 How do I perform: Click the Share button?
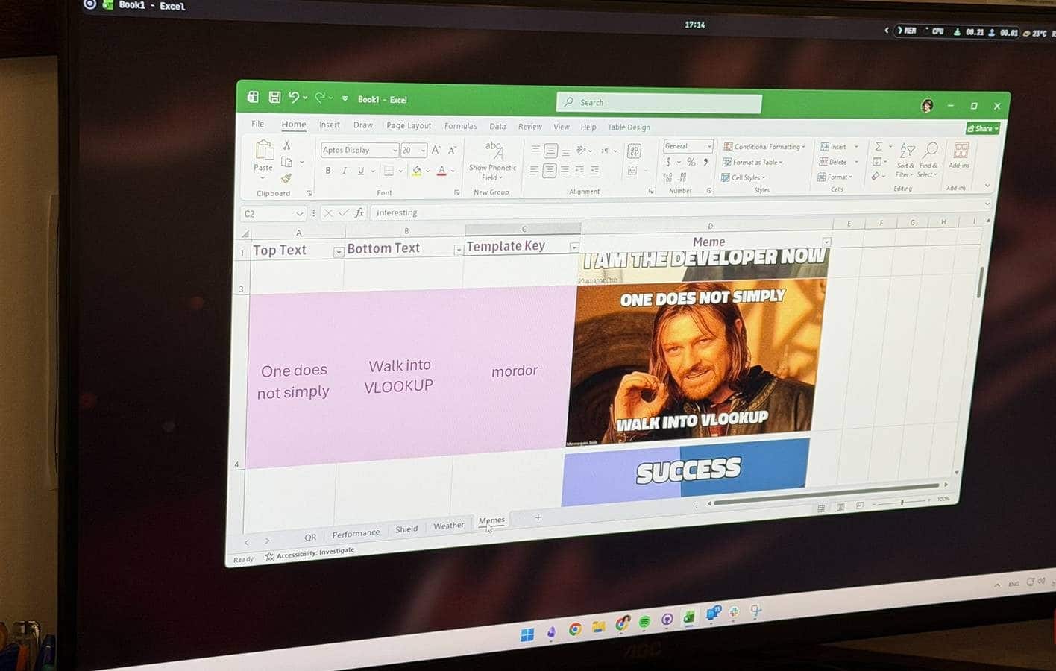point(983,128)
